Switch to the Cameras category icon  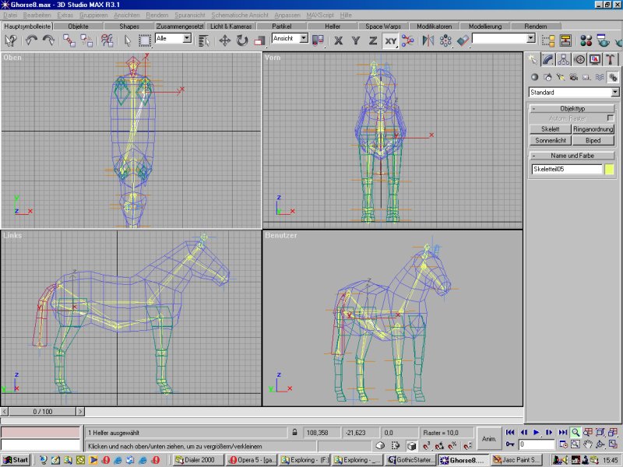[573, 77]
